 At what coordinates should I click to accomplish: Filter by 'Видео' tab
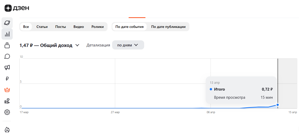pos(79,27)
